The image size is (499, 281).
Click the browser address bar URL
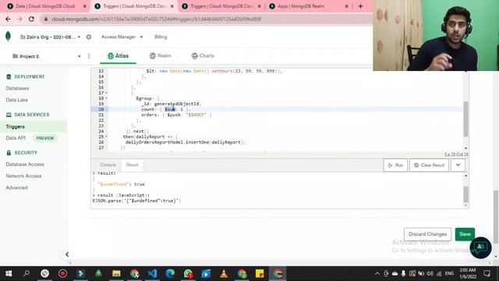pyautogui.click(x=156, y=19)
